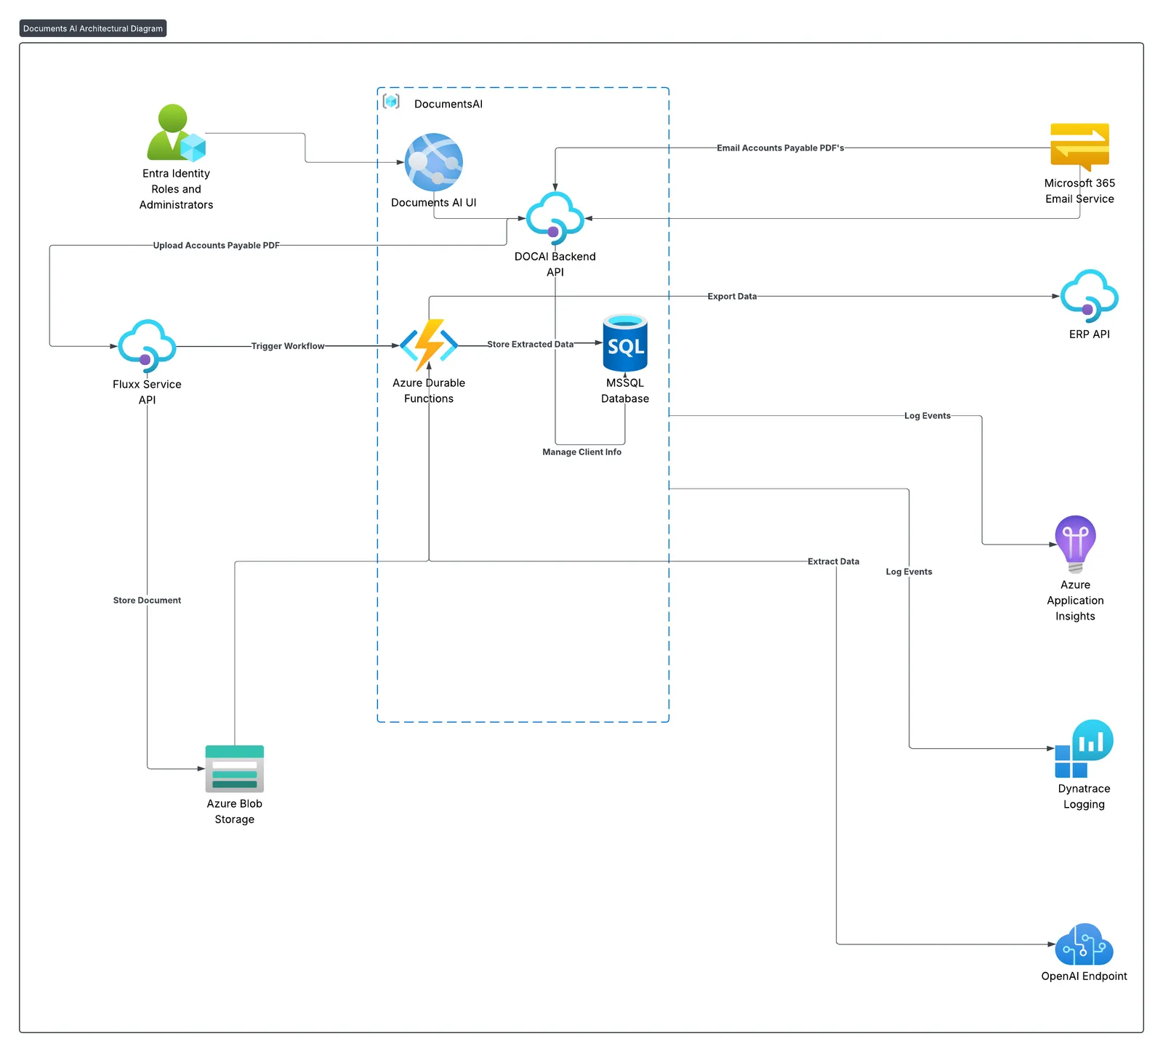Click the MSSQL Database SQL icon
The width and height of the screenshot is (1163, 1052).
coord(625,343)
